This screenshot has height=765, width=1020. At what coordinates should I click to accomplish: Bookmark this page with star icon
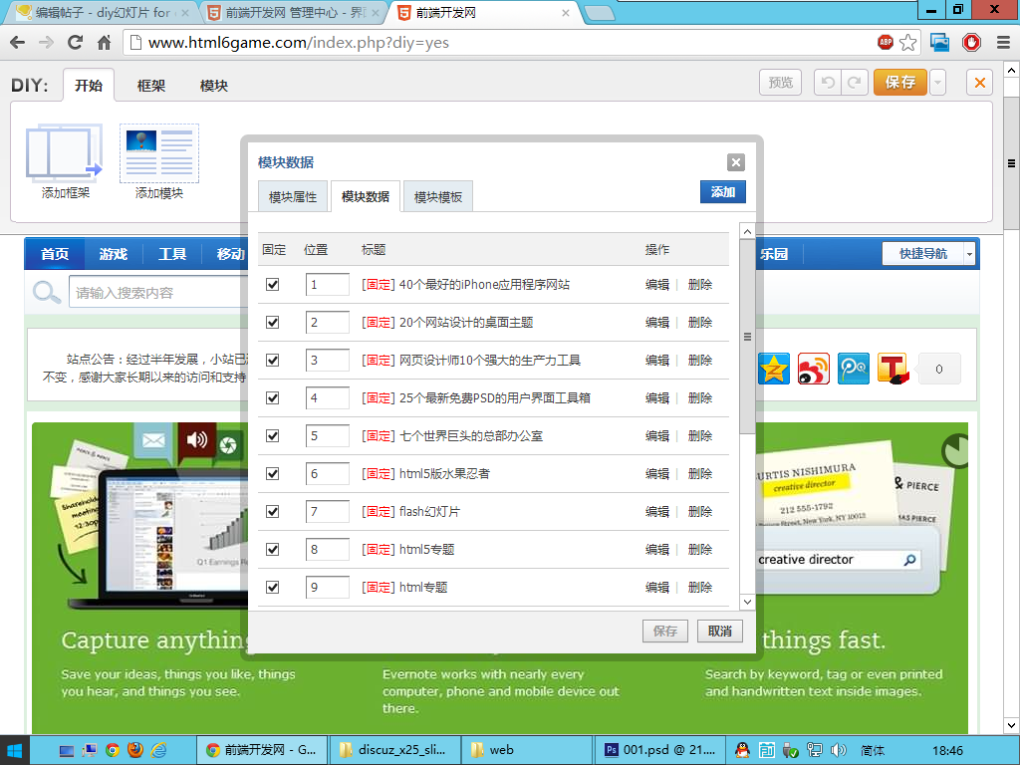point(908,43)
